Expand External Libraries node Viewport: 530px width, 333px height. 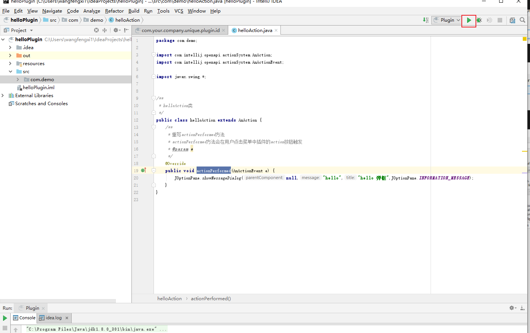coord(3,95)
